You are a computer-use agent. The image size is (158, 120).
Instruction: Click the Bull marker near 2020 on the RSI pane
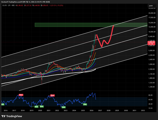(42, 106)
